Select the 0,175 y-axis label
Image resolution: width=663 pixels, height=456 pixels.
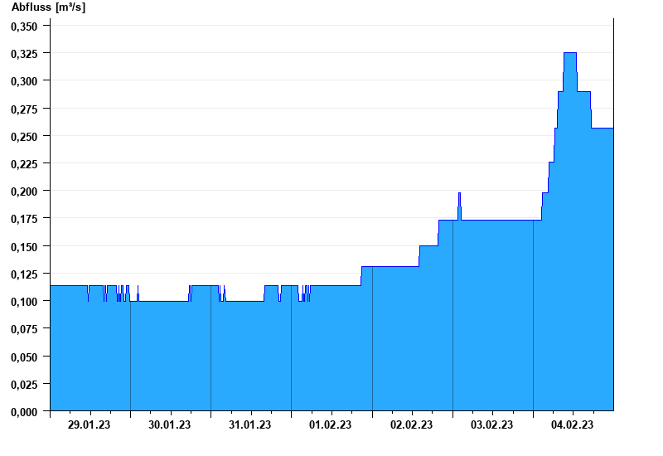pos(24,218)
